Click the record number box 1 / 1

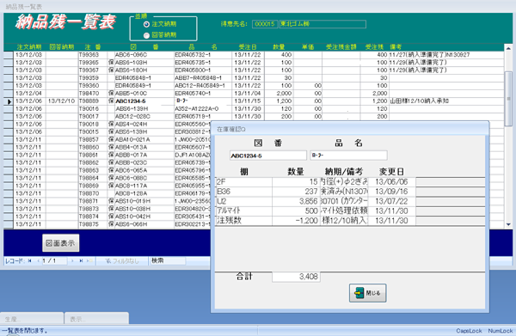(54, 261)
